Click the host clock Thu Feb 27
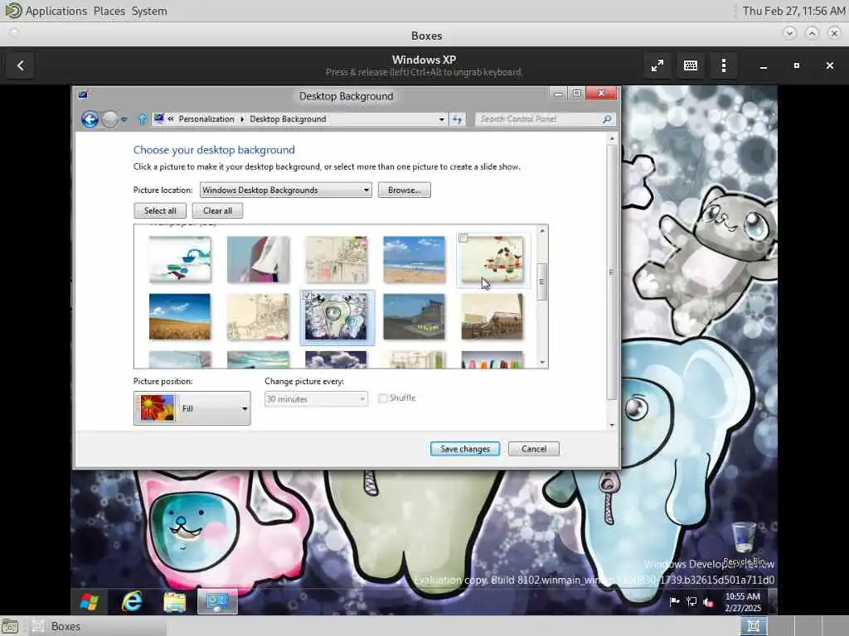The height and width of the screenshot is (636, 849). (x=793, y=11)
